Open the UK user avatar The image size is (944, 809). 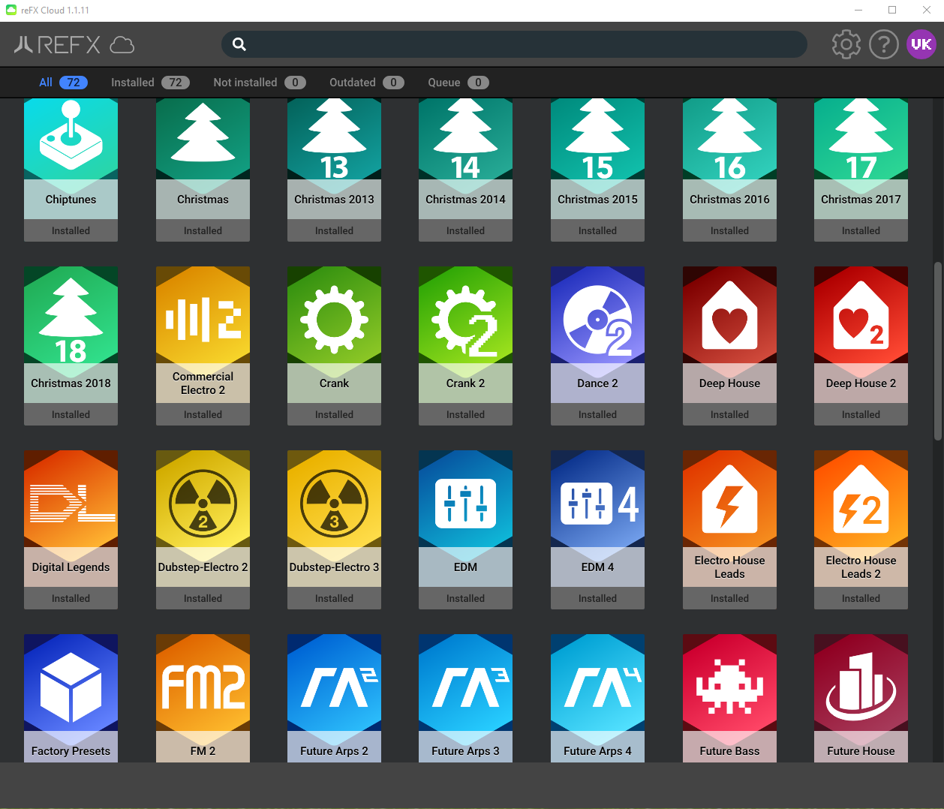click(x=921, y=44)
